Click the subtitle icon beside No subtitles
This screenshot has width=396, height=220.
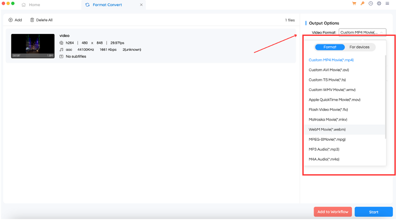[x=61, y=56]
